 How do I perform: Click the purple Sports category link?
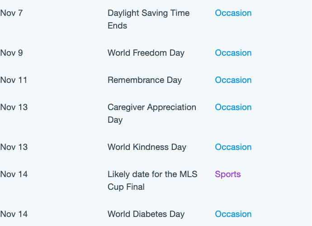pos(228,174)
